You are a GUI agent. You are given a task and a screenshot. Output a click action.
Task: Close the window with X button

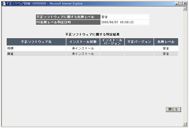(185, 4)
